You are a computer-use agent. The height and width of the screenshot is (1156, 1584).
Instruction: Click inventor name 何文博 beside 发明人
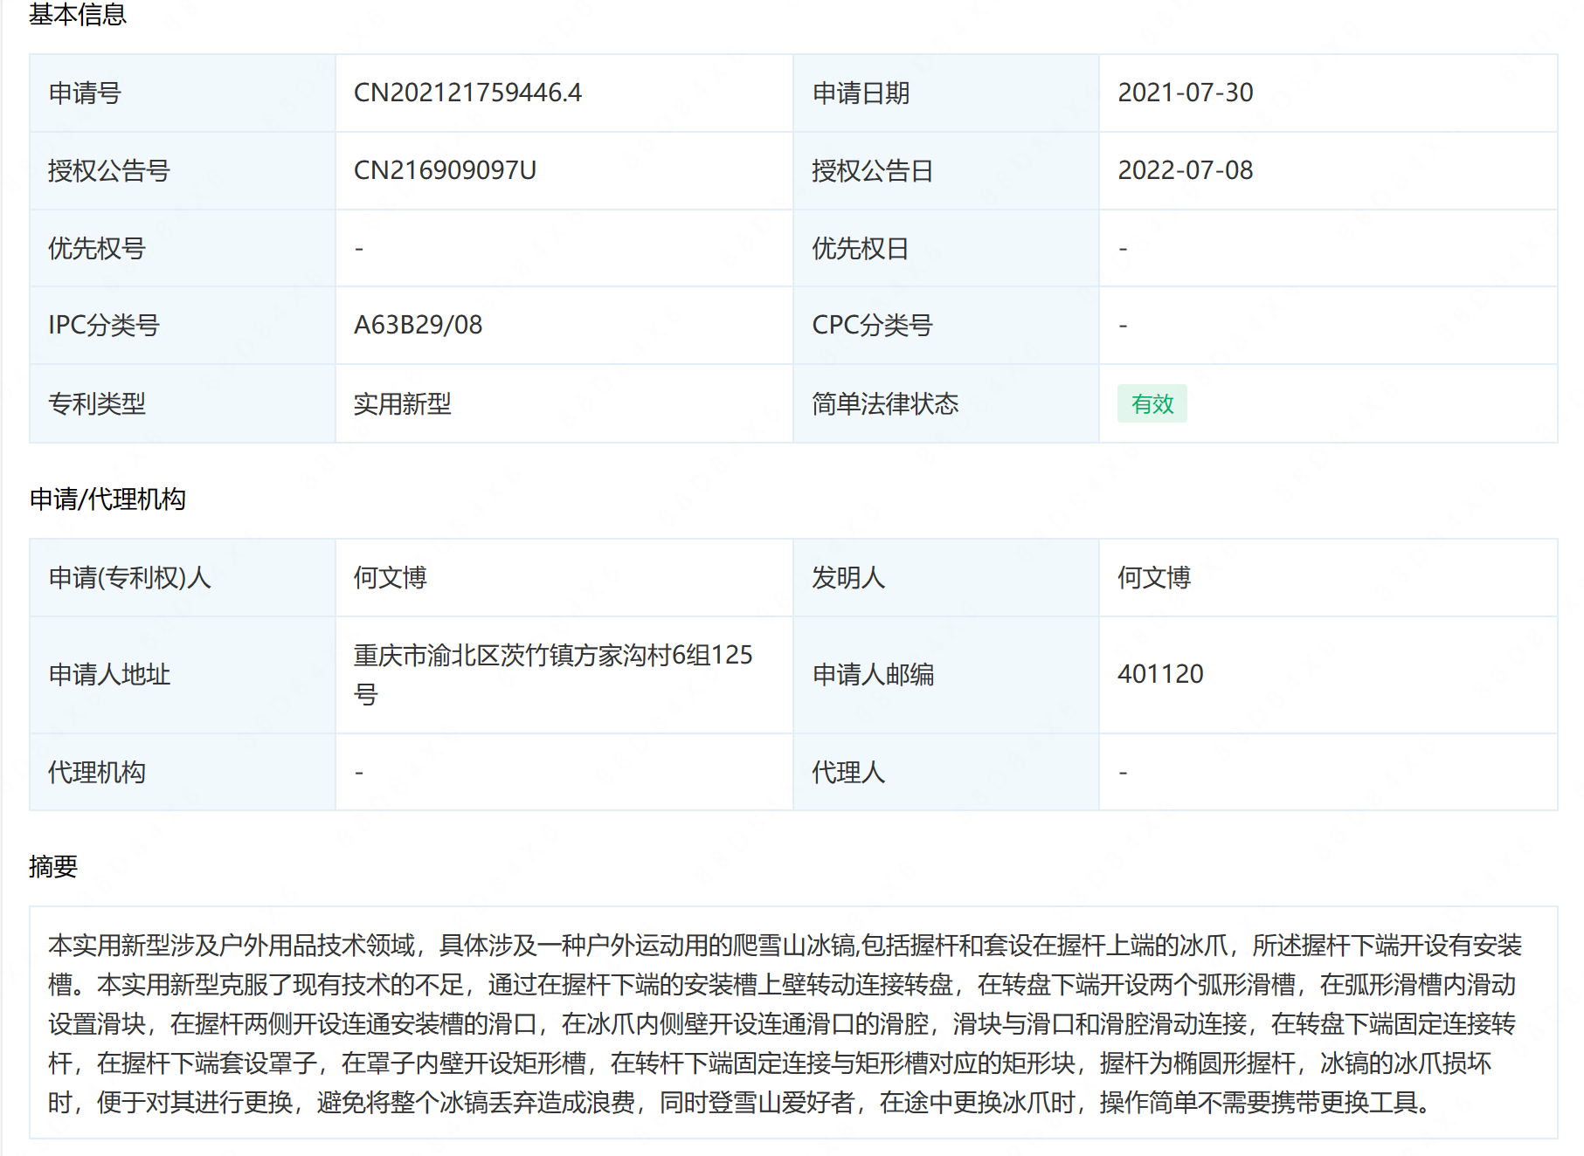[x=1153, y=577]
